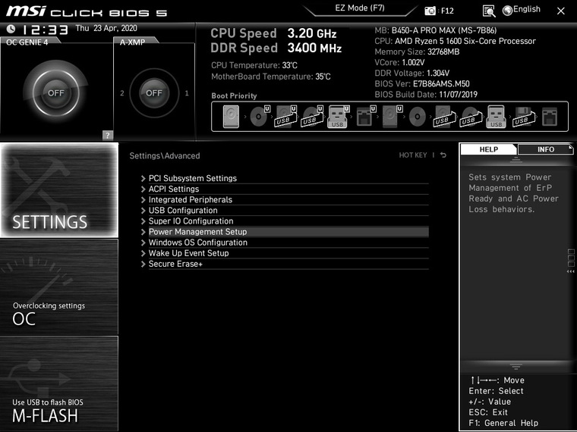Click the DDR Speed 3400 MHz readout
The image size is (577, 432).
[x=276, y=48]
